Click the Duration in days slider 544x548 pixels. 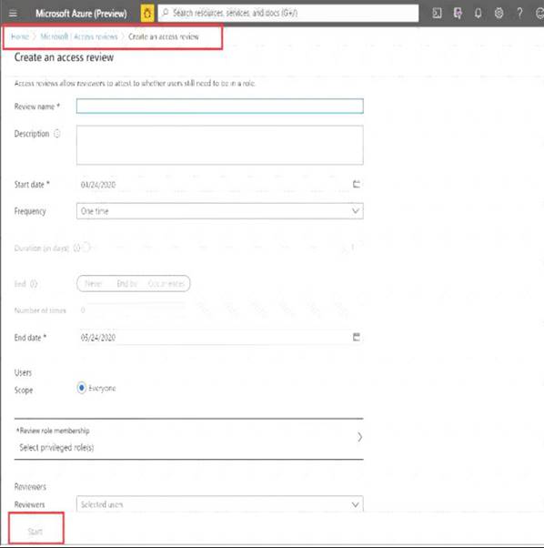point(220,248)
